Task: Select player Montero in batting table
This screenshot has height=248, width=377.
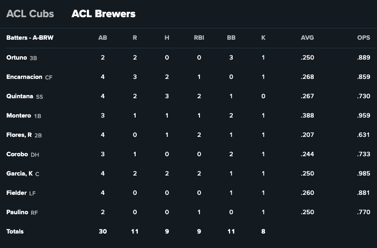Action: click(18, 115)
